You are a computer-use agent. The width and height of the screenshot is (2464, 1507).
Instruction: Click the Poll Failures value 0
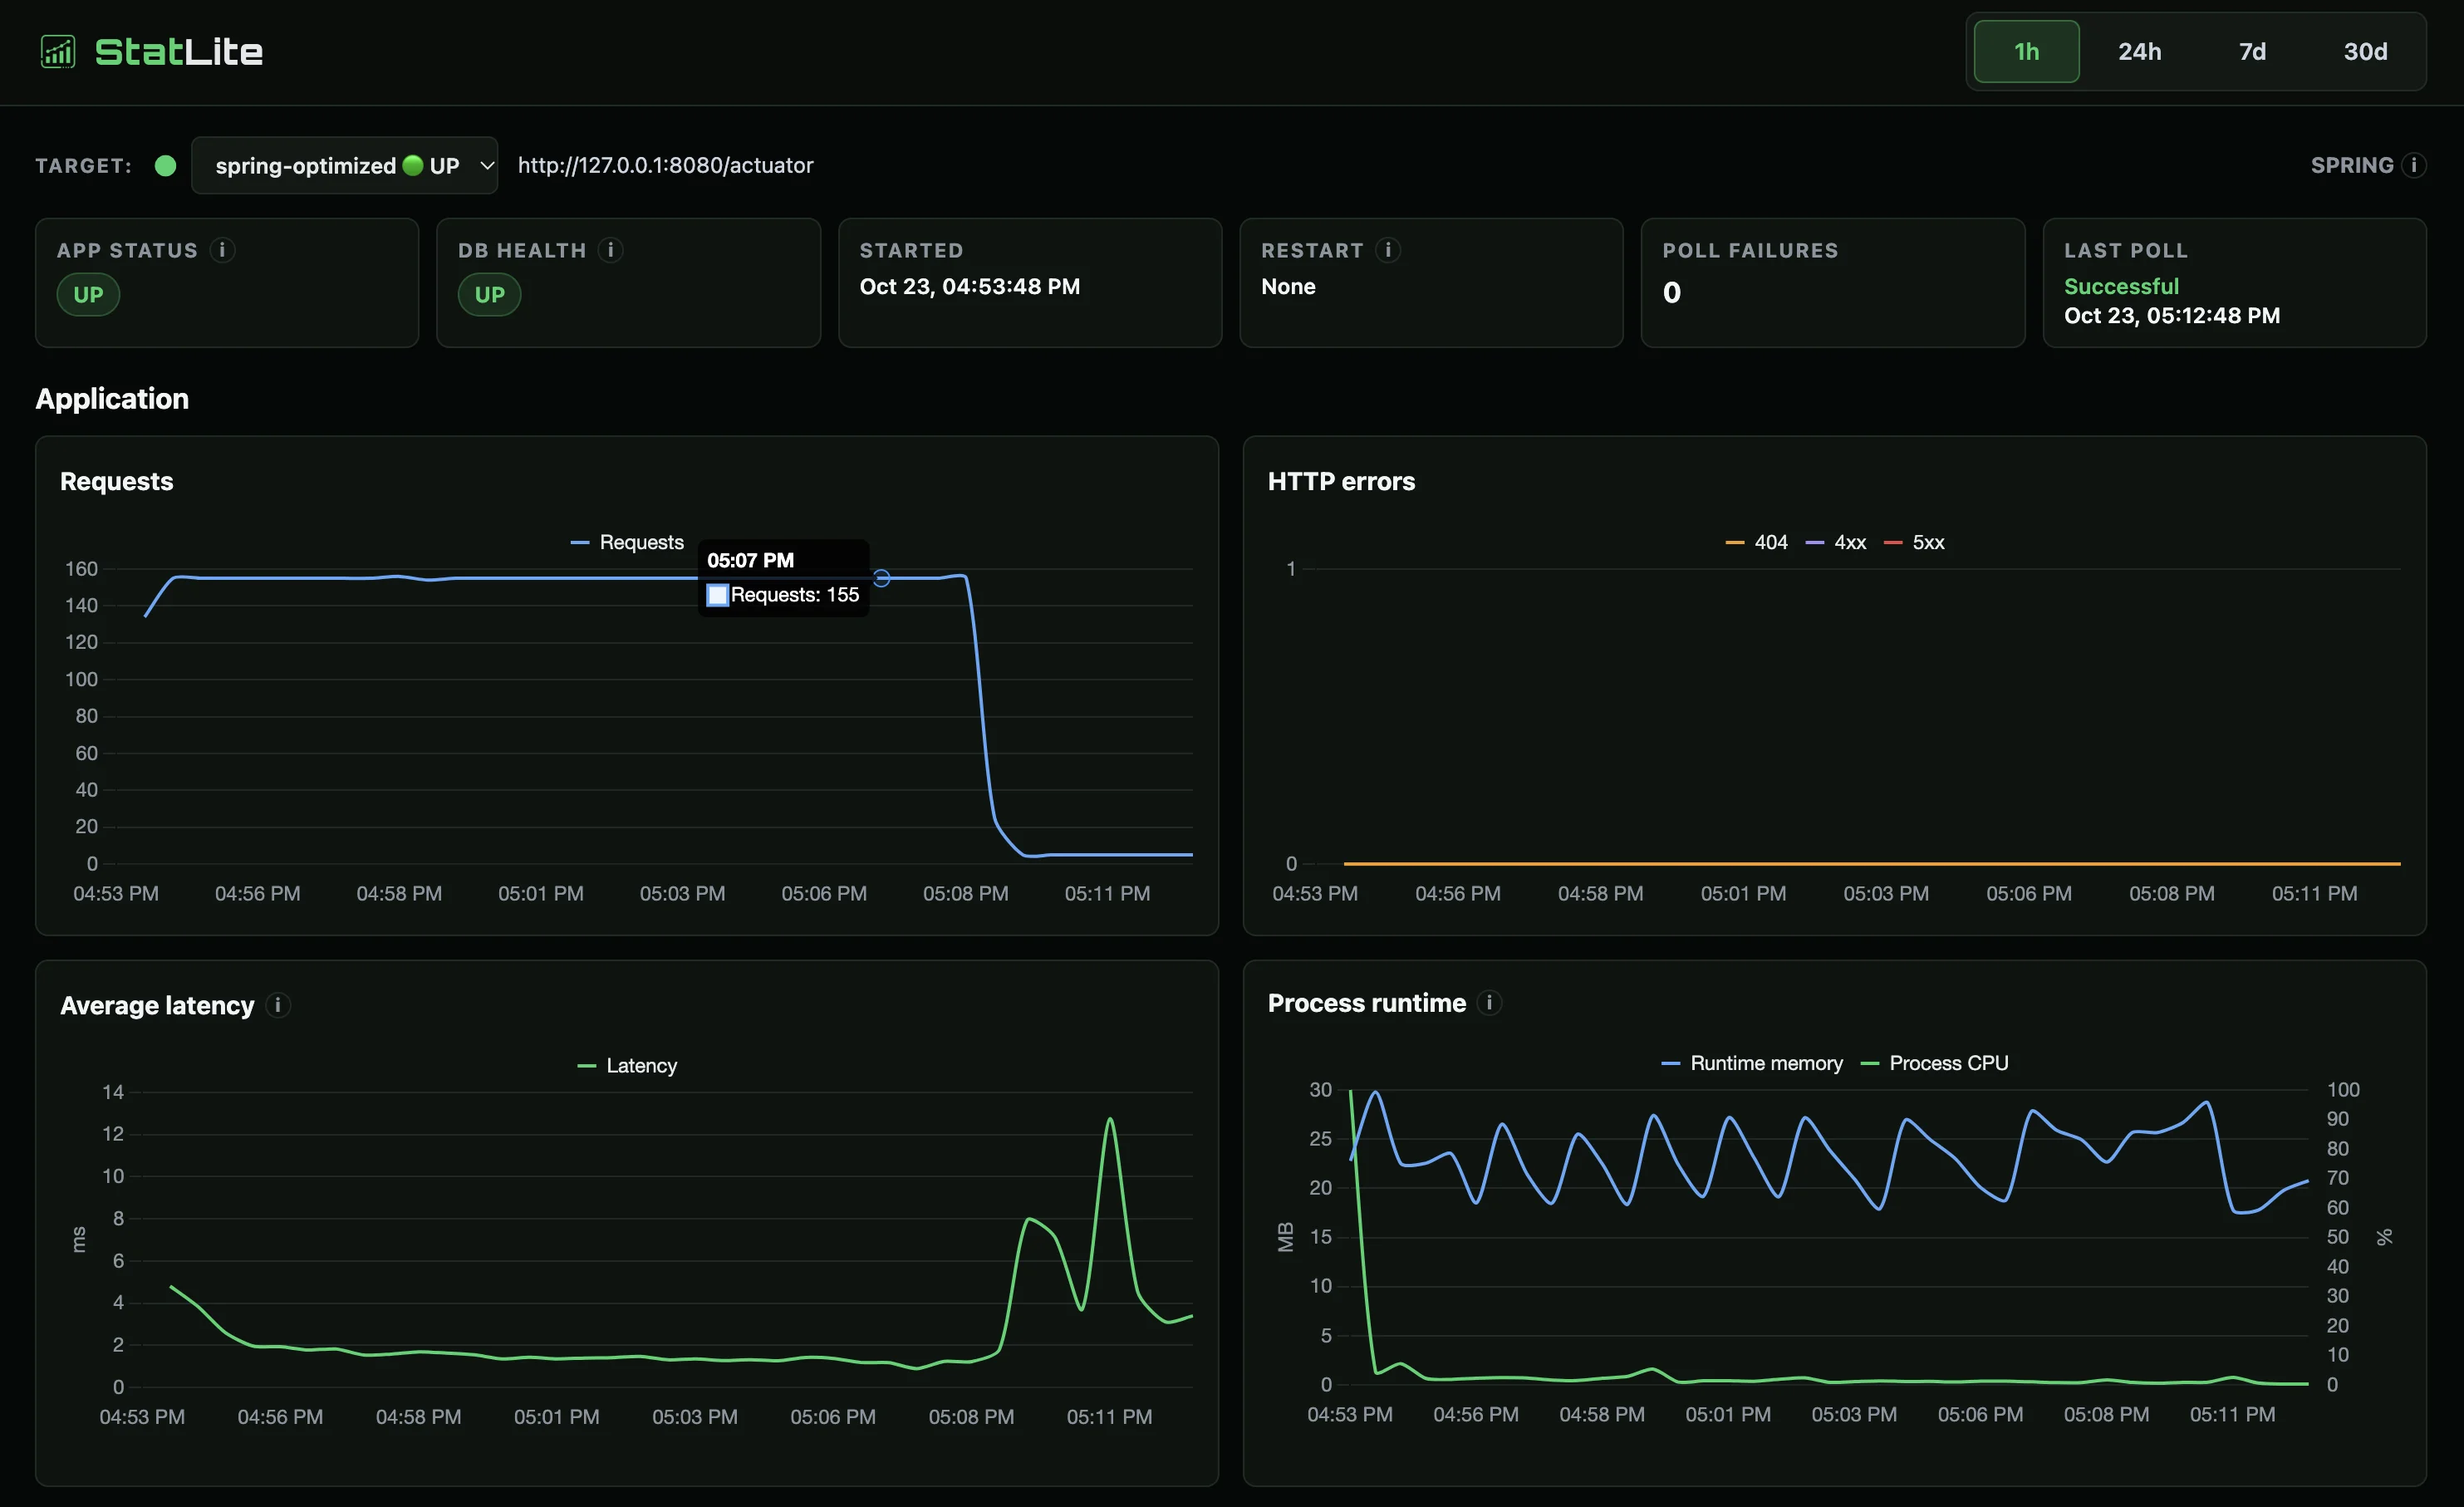pyautogui.click(x=1672, y=293)
